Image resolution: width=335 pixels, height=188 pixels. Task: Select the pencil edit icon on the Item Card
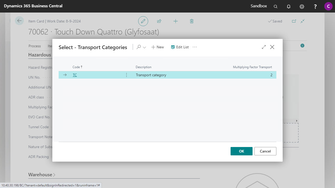[143, 21]
